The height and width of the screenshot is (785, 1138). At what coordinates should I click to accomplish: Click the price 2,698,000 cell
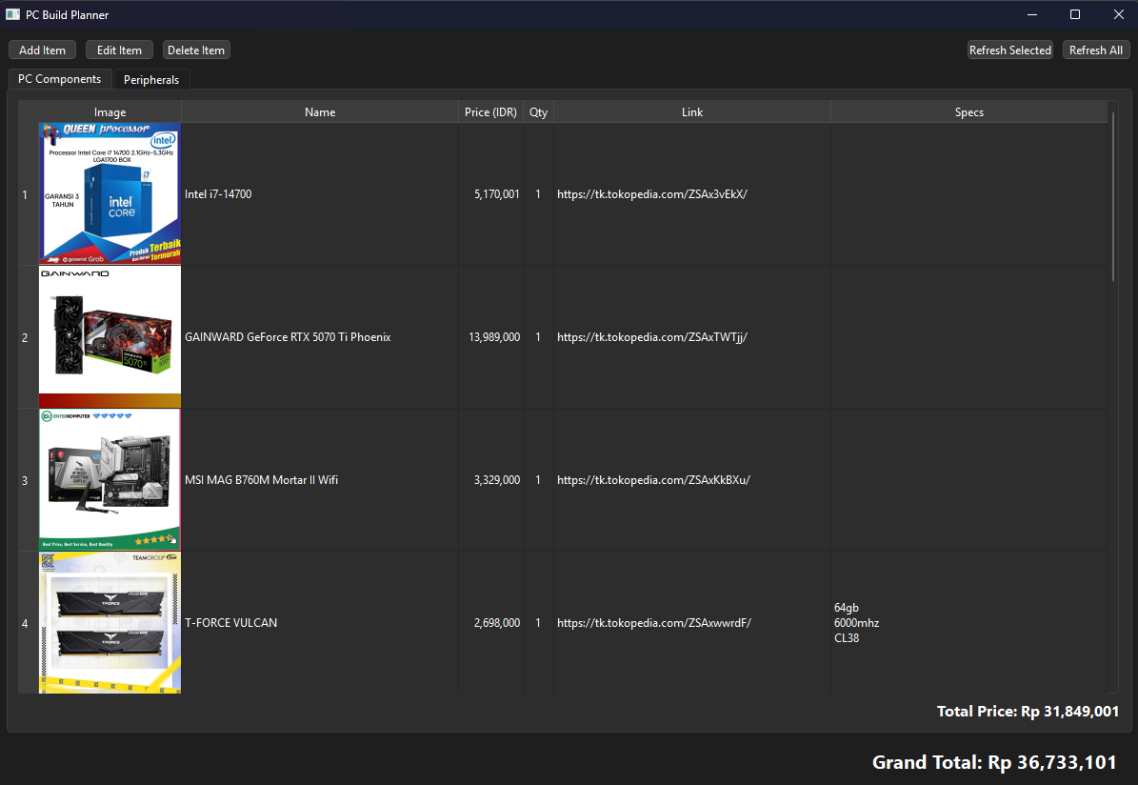point(490,622)
